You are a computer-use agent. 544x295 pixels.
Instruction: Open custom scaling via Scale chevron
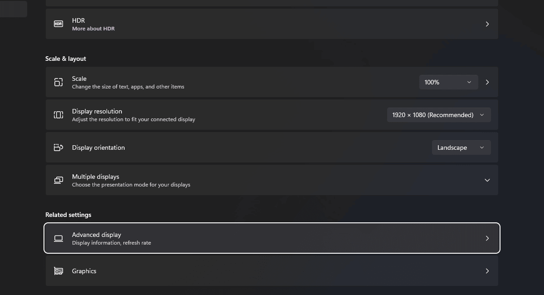(487, 82)
